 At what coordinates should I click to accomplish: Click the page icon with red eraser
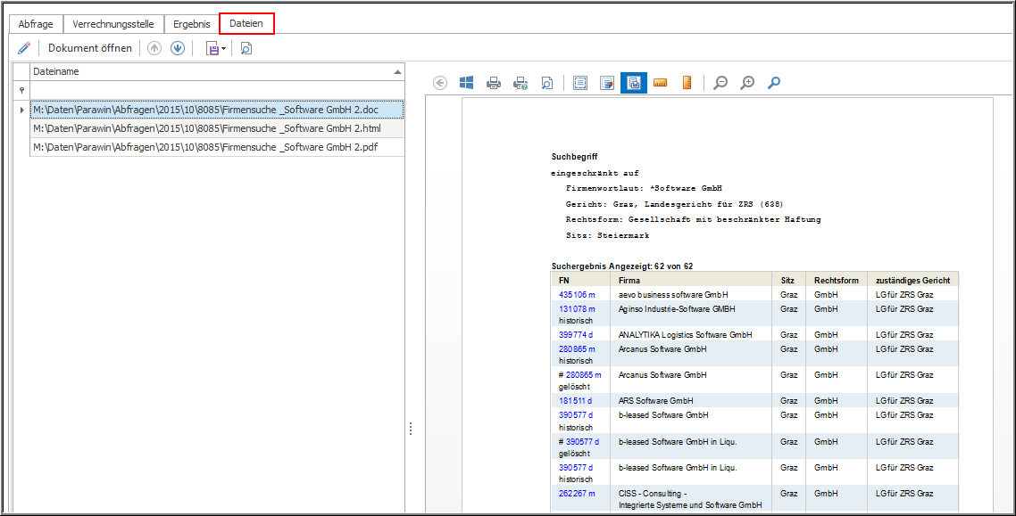[x=607, y=83]
